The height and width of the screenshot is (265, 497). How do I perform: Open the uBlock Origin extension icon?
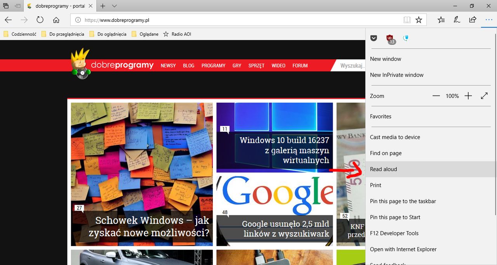(390, 38)
